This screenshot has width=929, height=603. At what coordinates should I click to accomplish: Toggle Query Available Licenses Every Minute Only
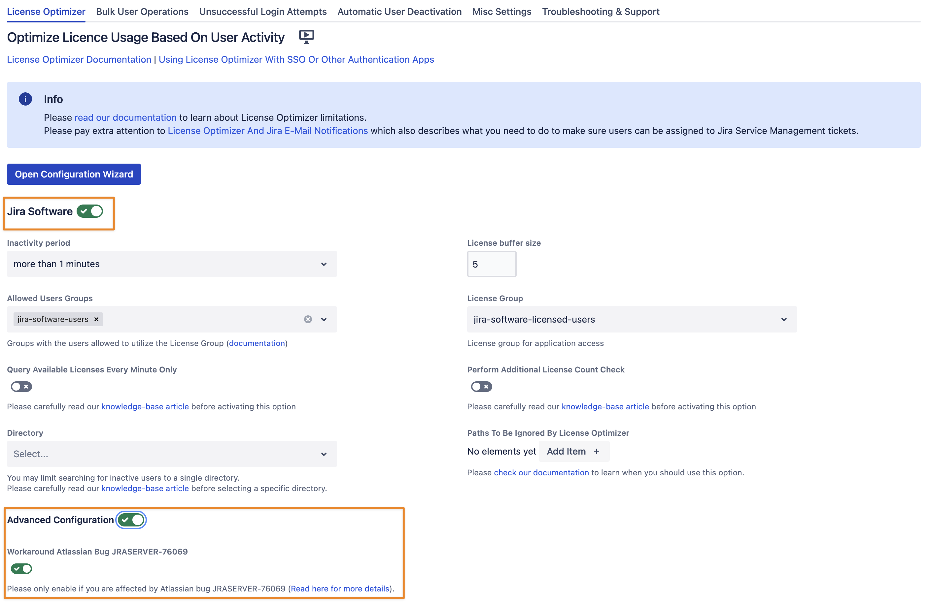[x=21, y=387]
